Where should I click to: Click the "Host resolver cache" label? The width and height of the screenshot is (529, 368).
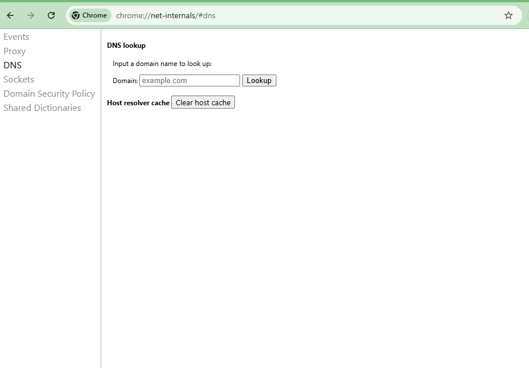(138, 103)
